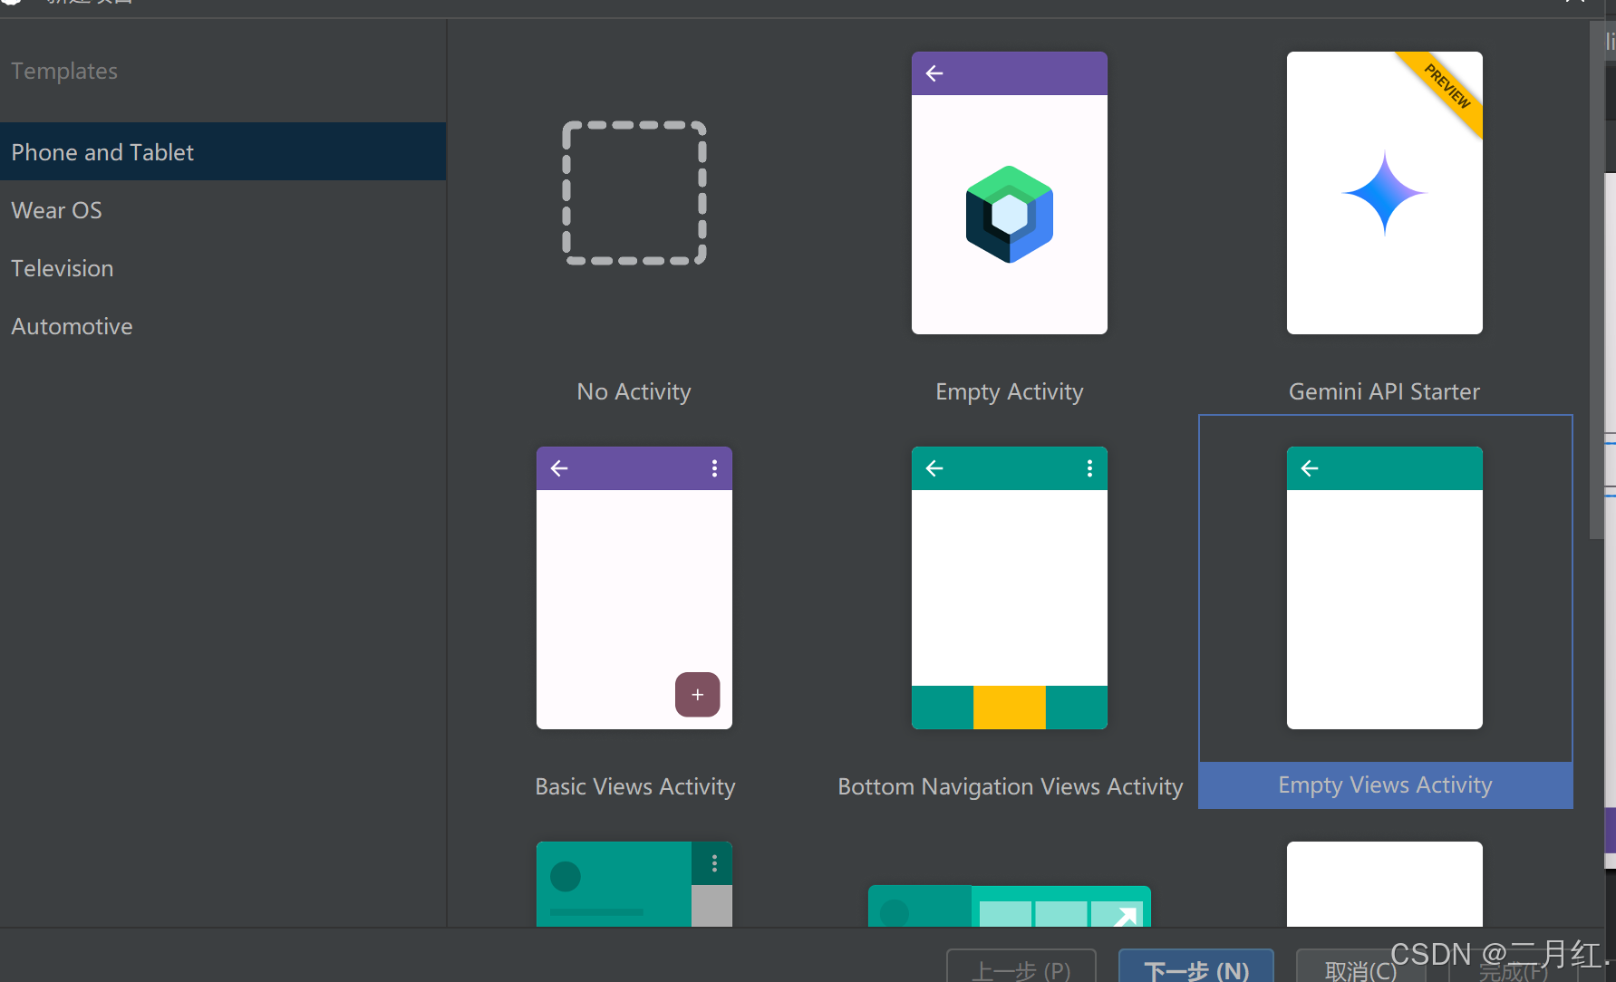The image size is (1616, 982).
Task: Select the navigation drawer template in bottom row
Action: pos(634,884)
